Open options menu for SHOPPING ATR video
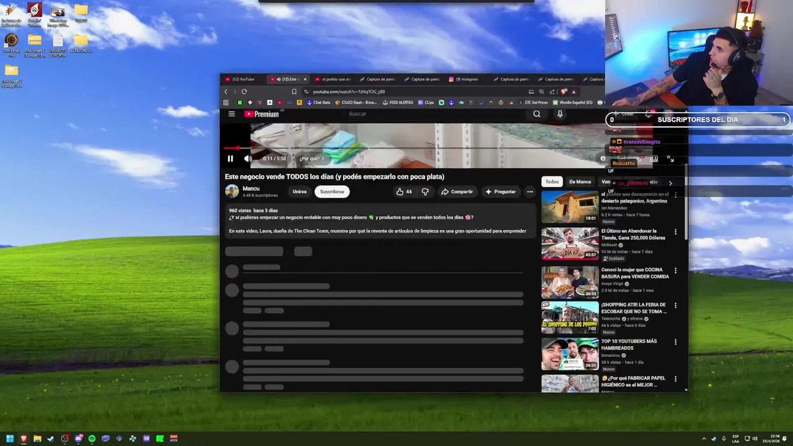The width and height of the screenshot is (793, 446). point(675,306)
